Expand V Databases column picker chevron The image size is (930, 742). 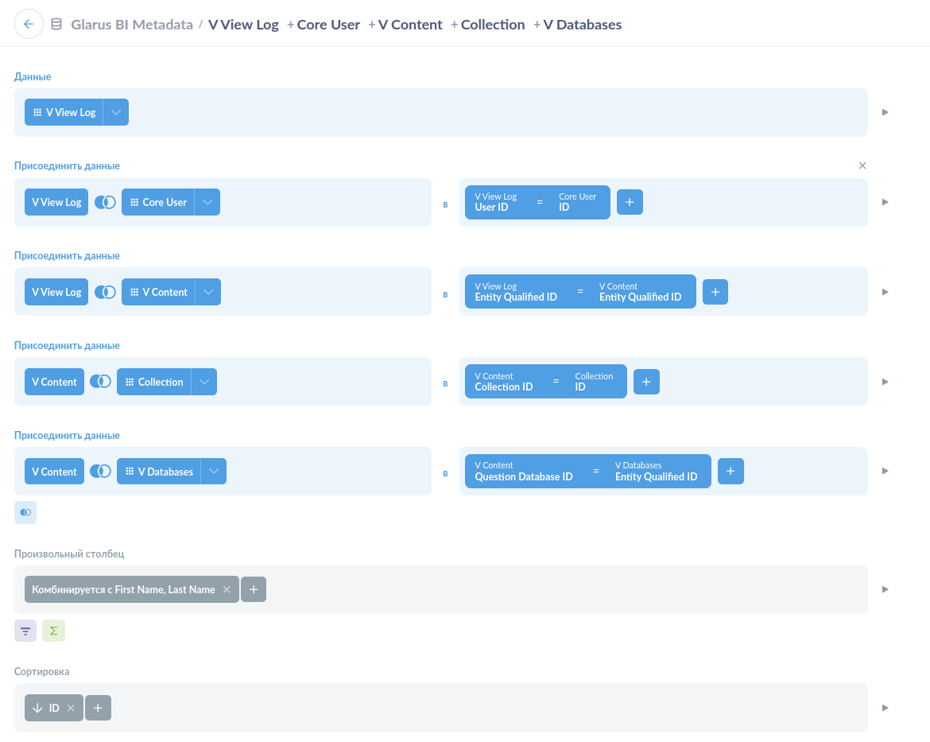(214, 472)
